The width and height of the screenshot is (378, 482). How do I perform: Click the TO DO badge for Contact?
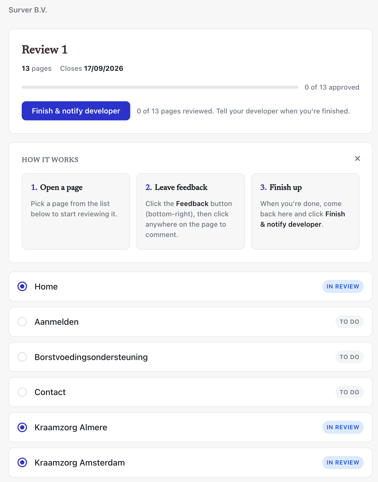pyautogui.click(x=349, y=392)
